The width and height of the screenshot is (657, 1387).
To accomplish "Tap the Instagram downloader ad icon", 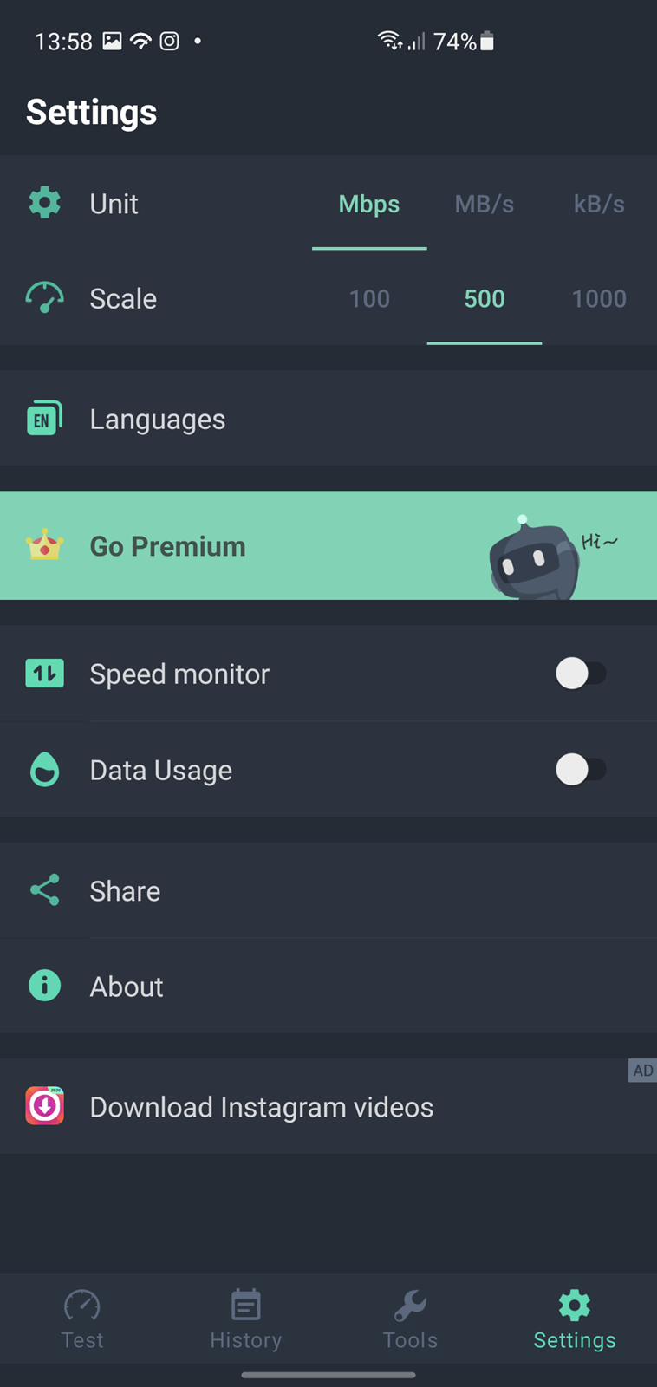I will (x=44, y=1106).
